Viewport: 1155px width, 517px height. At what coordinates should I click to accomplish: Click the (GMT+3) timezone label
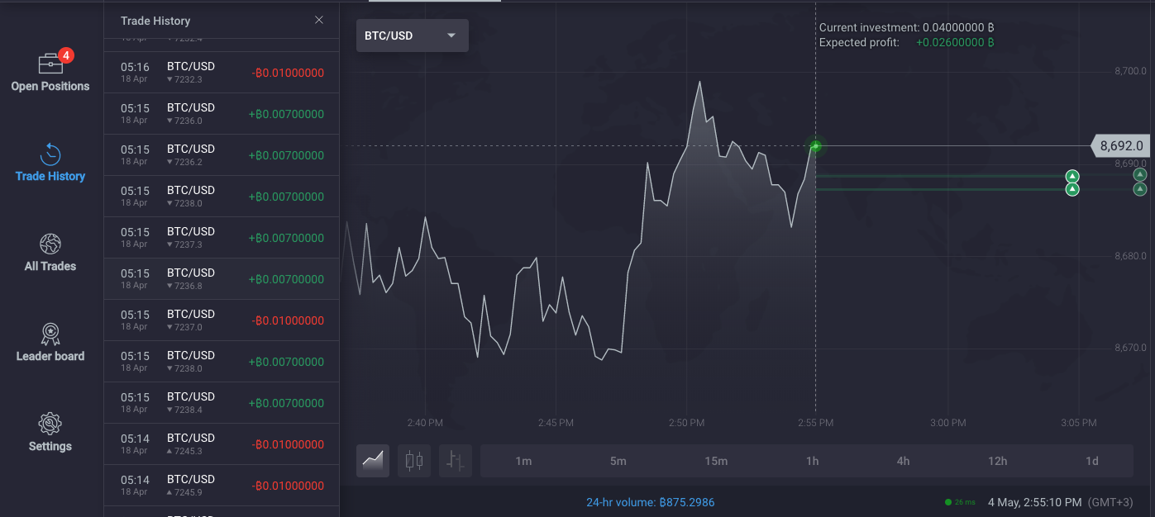1110,502
